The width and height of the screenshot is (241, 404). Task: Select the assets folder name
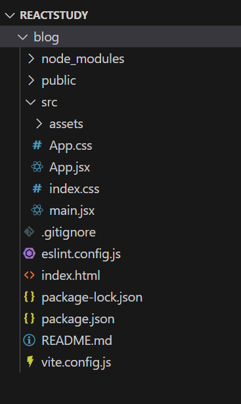point(66,124)
